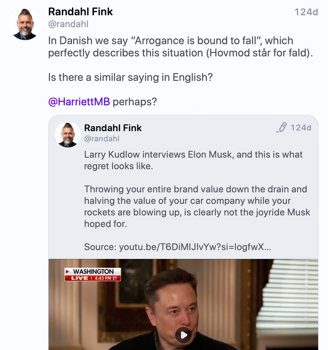
Task: Click the edited pencil icon in quoted post
Action: pyautogui.click(x=282, y=128)
